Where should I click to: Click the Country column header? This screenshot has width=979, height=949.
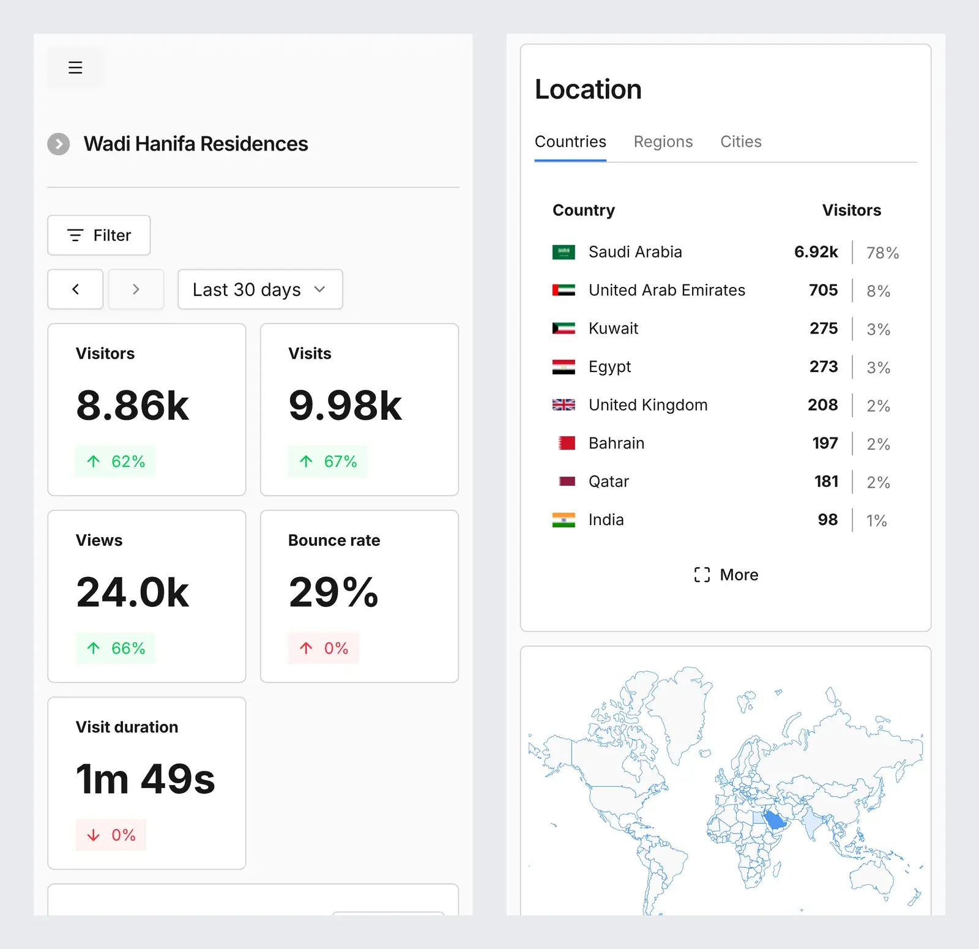tap(584, 210)
